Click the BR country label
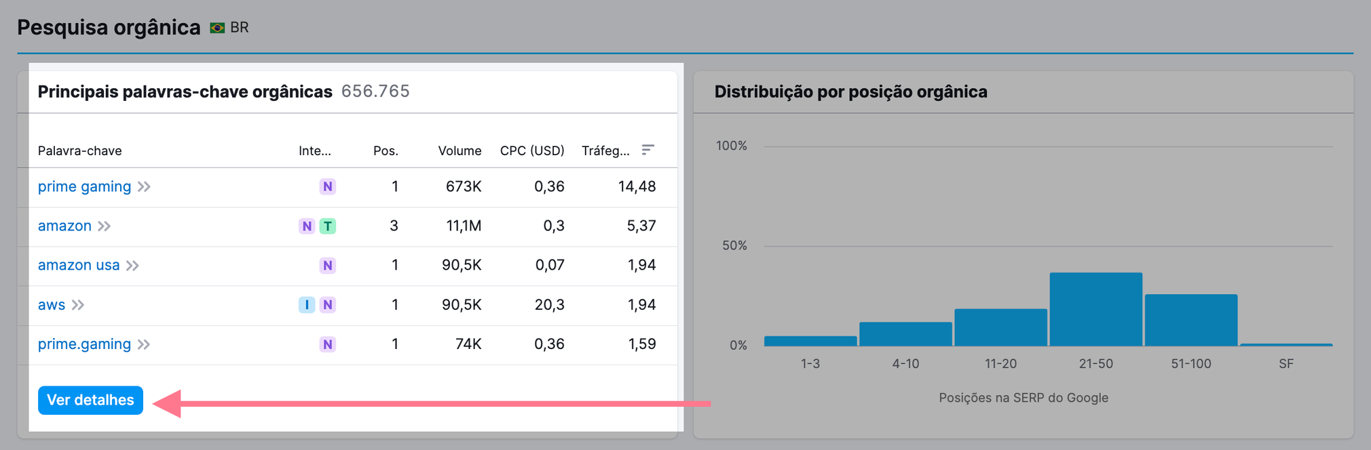This screenshot has width=1371, height=450. [240, 28]
